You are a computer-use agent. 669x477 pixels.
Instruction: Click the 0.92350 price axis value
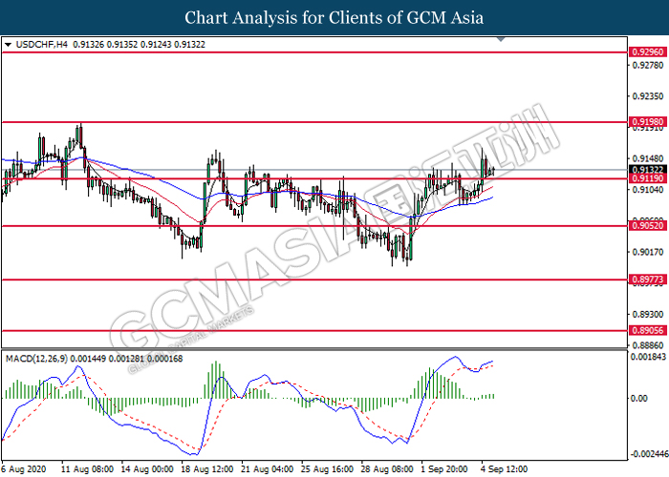(648, 96)
